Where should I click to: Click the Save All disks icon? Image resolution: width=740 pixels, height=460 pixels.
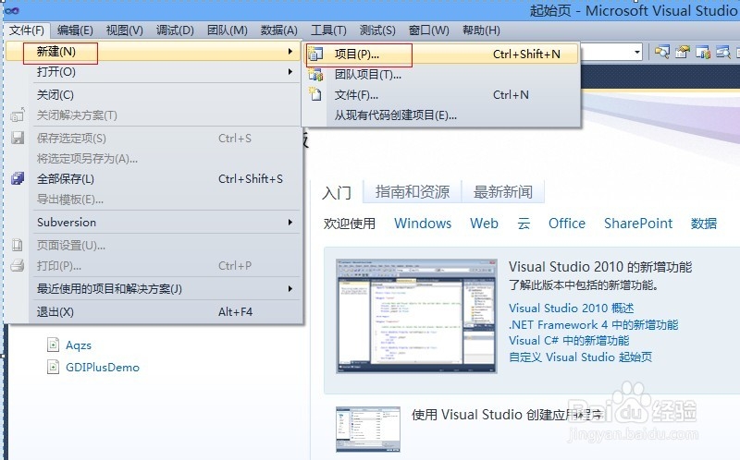tap(18, 178)
